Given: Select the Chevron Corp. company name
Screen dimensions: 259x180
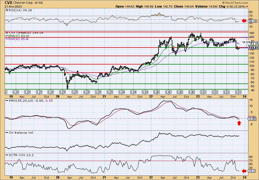Looking at the screenshot, I should [x=23, y=3].
